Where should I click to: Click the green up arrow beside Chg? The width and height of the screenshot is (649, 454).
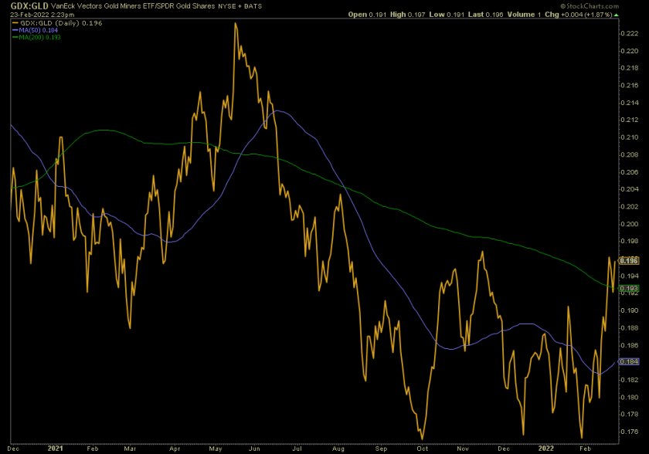pyautogui.click(x=617, y=15)
